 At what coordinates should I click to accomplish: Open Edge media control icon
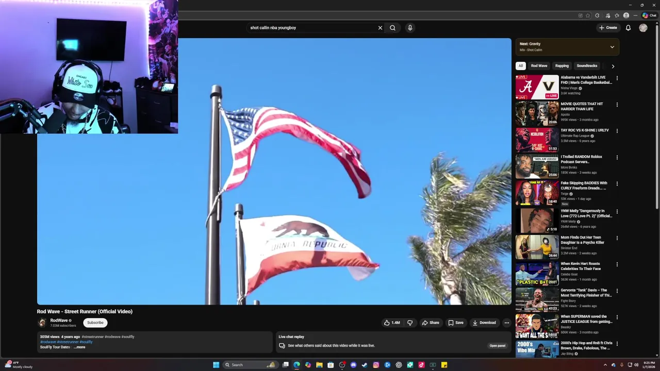click(x=608, y=15)
